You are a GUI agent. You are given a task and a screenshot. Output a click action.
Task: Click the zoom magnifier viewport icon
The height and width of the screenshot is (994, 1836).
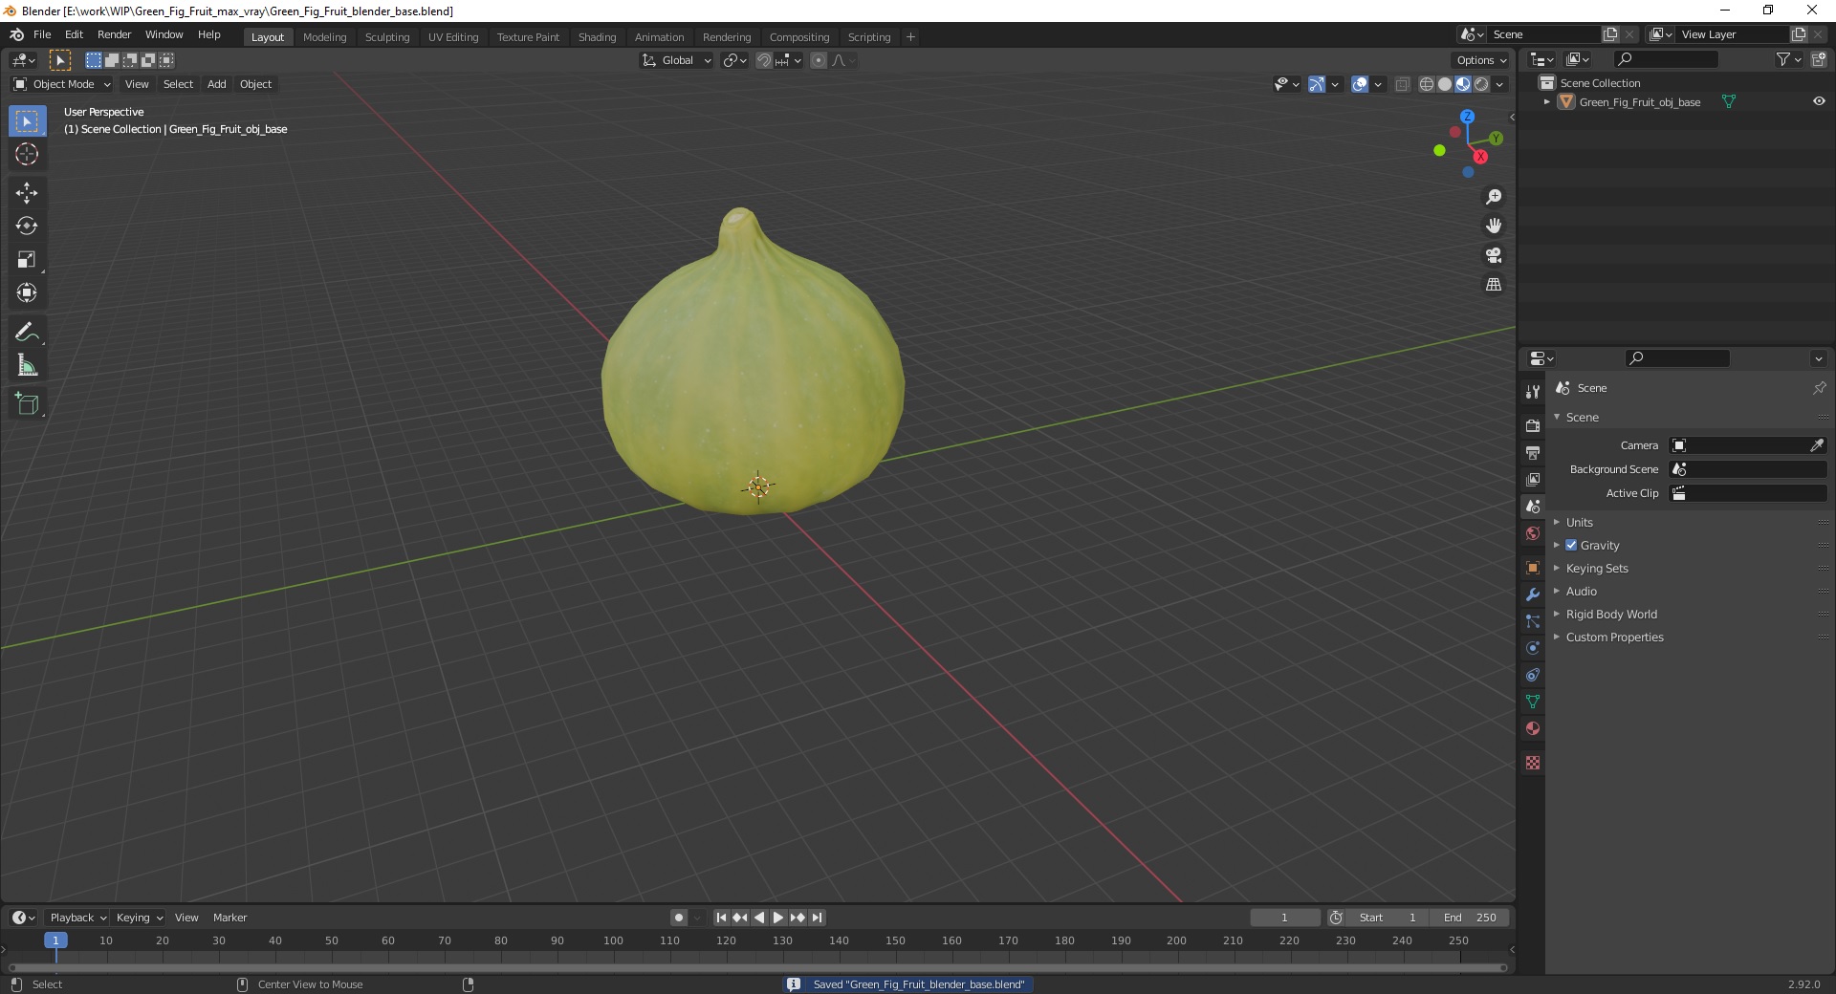(x=1494, y=197)
